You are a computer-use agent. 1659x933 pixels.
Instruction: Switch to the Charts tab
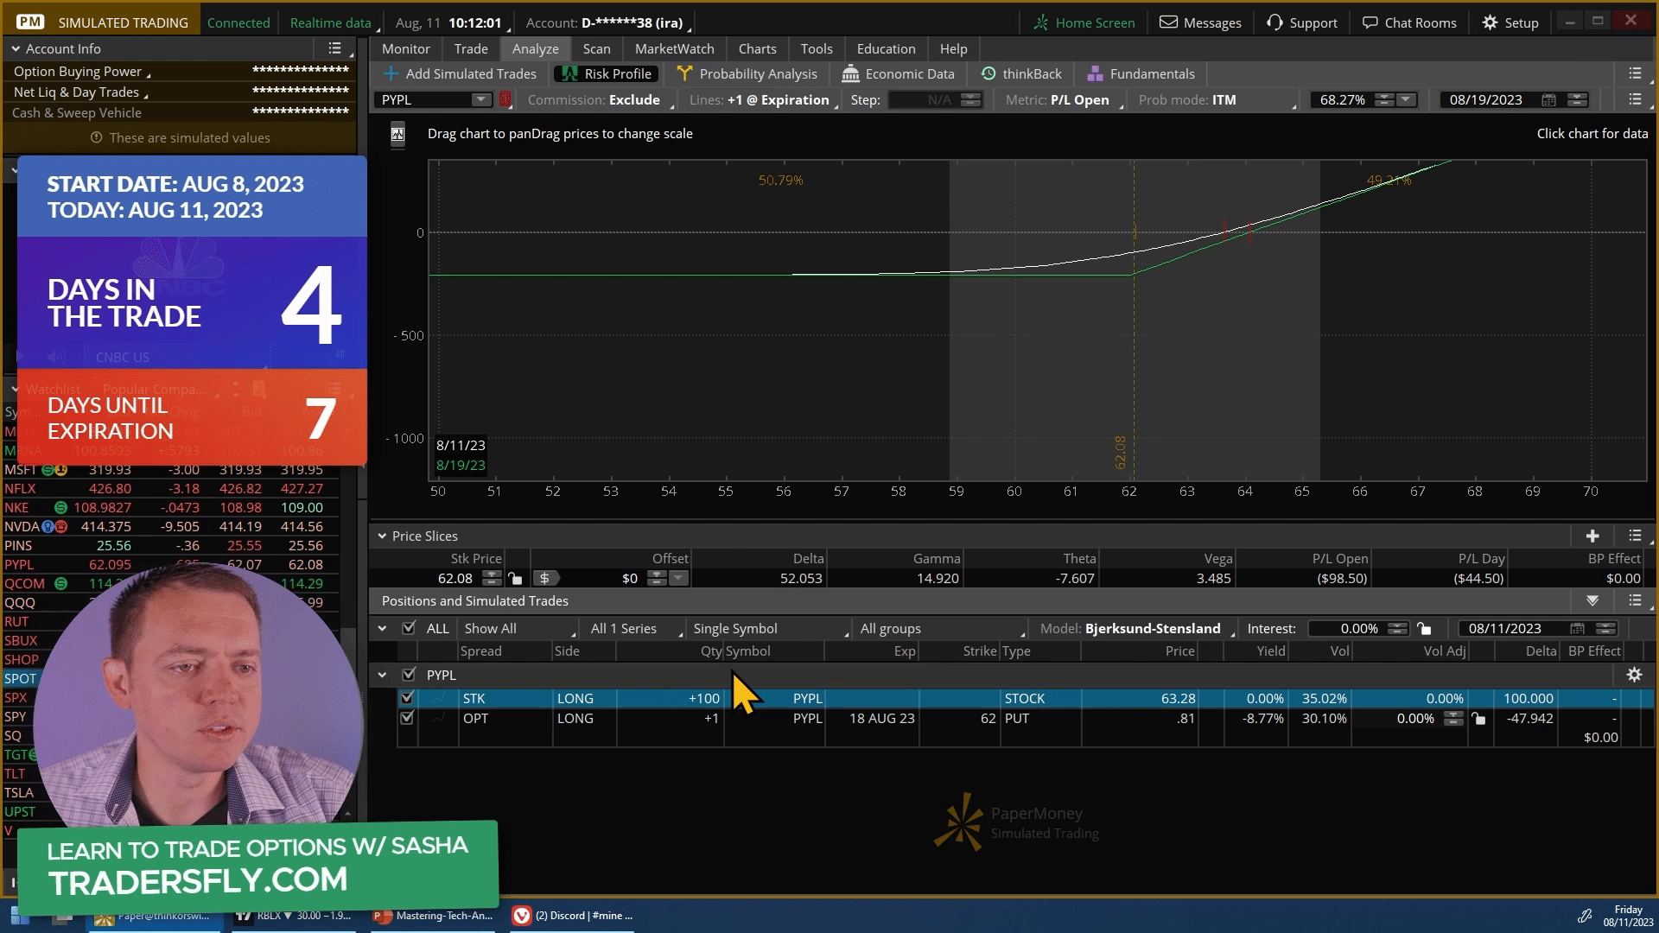757,49
